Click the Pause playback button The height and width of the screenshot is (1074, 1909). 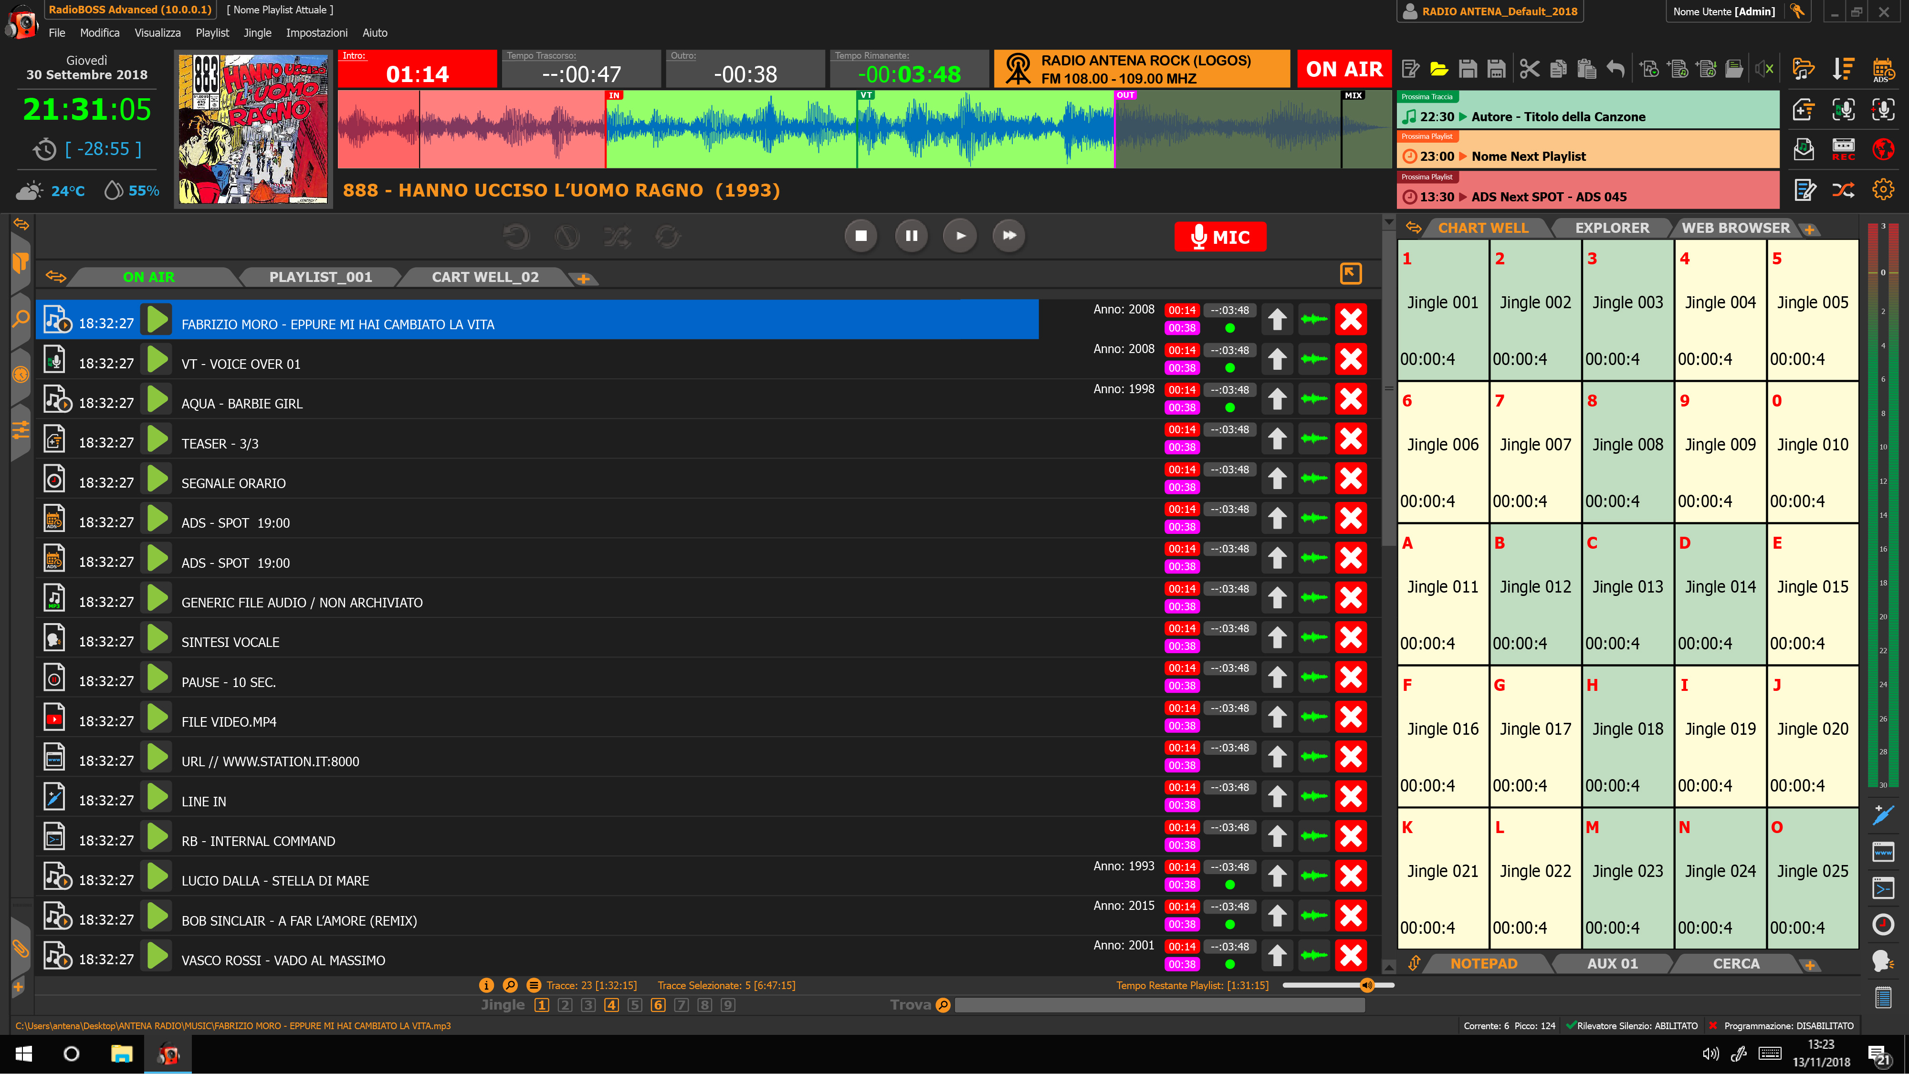tap(912, 236)
